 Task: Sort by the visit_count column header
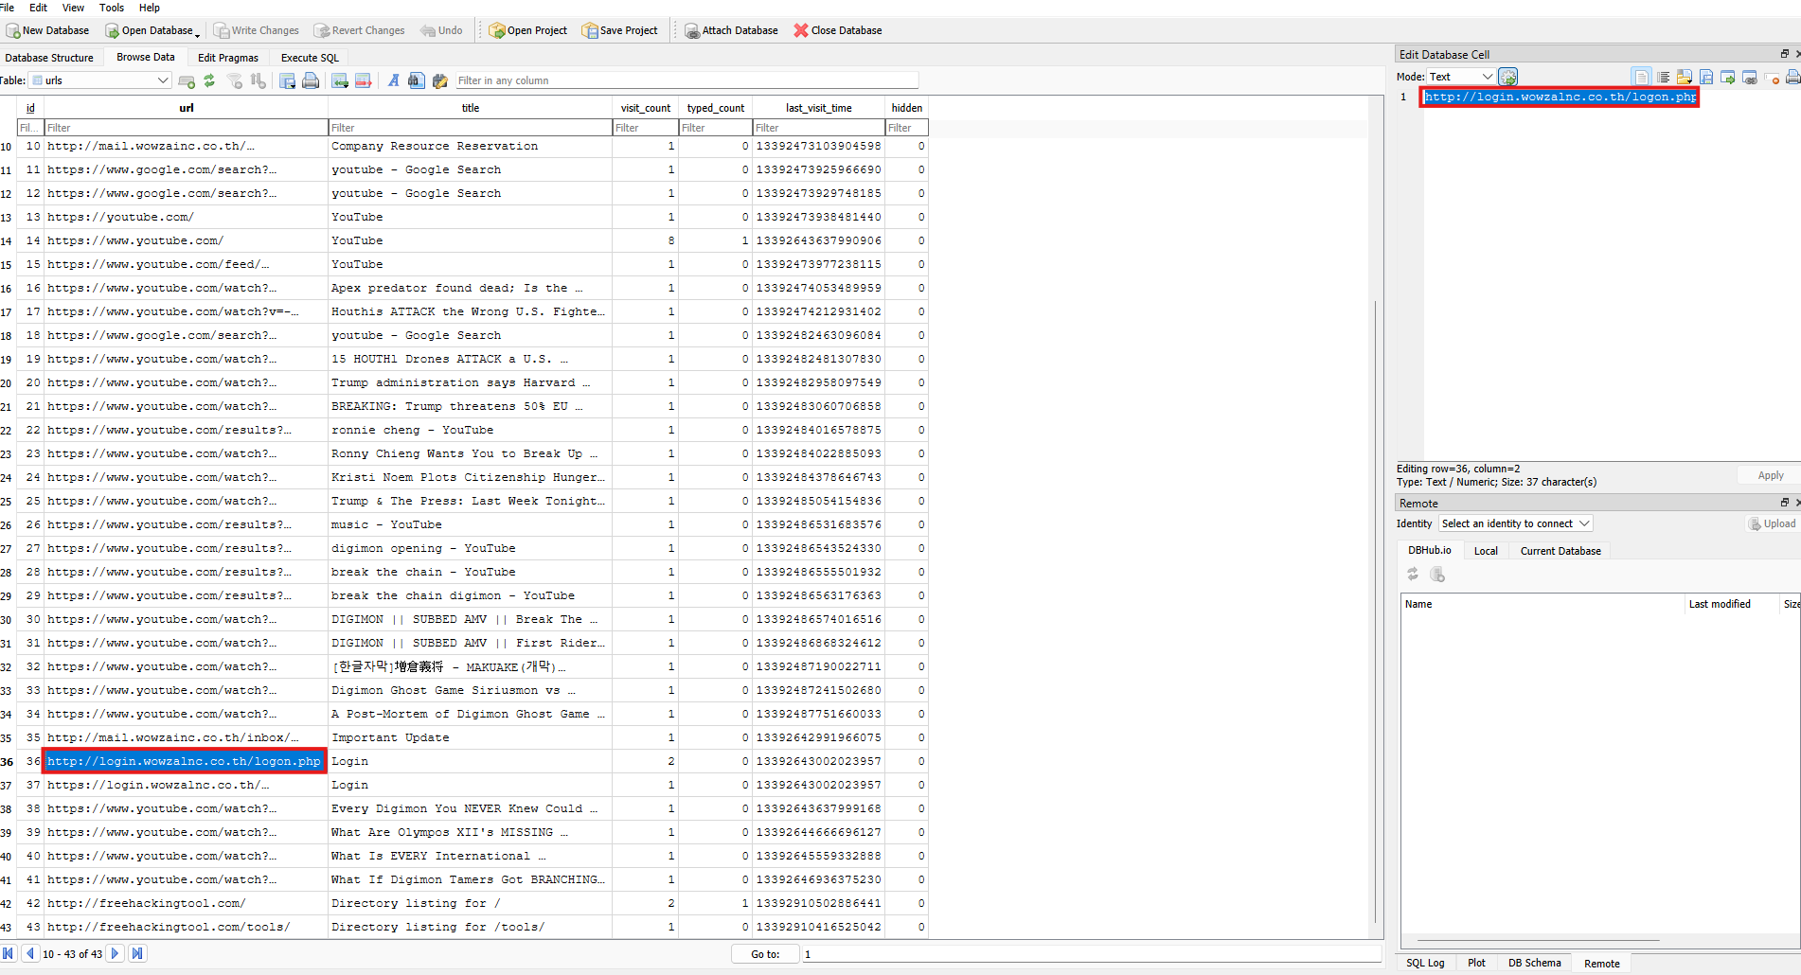(x=646, y=108)
